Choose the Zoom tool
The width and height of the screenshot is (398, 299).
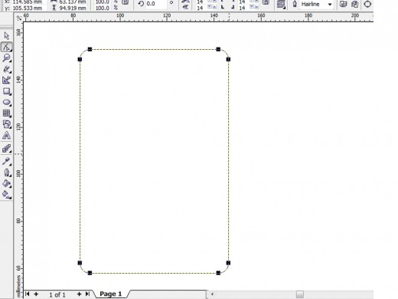tap(7, 58)
